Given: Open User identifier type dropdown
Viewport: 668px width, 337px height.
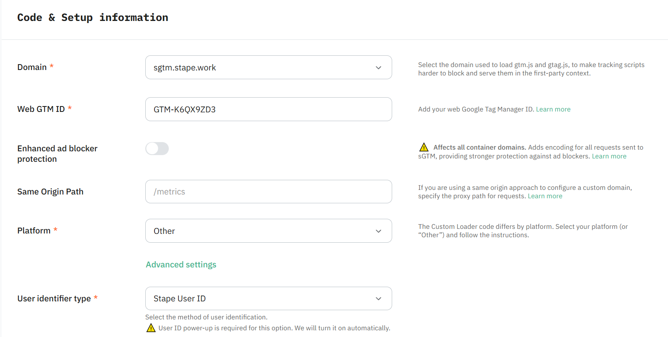Looking at the screenshot, I should (269, 298).
